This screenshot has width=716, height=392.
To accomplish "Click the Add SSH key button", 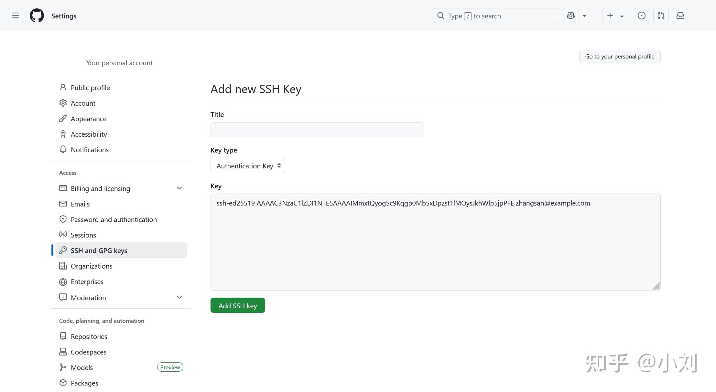I will click(237, 305).
